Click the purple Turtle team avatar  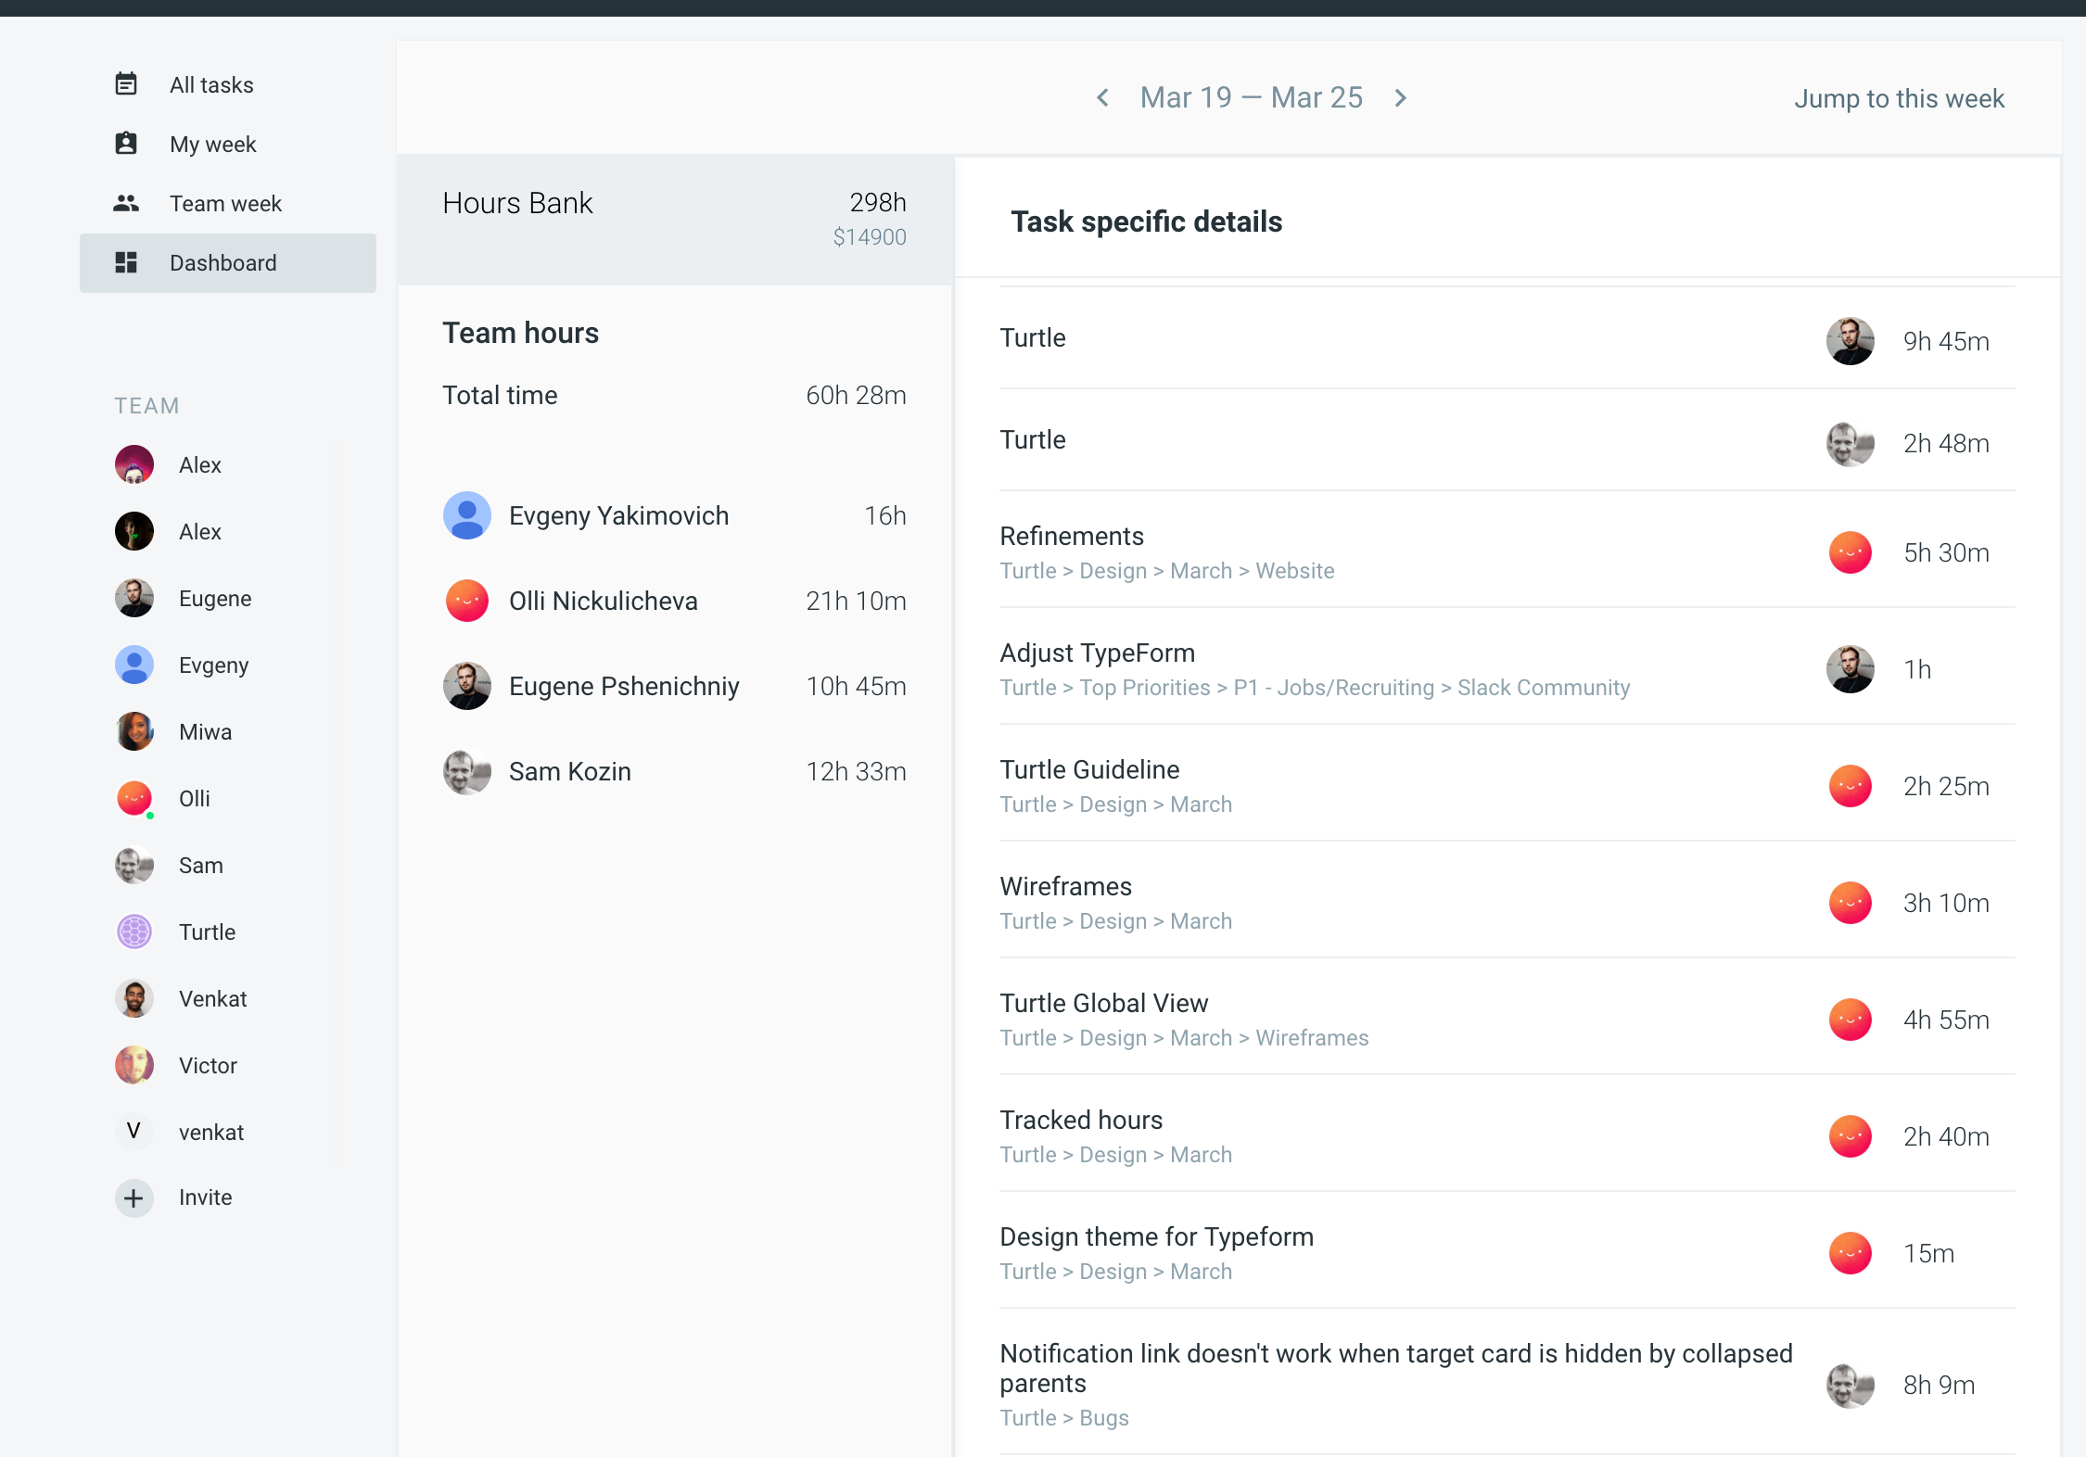point(134,931)
